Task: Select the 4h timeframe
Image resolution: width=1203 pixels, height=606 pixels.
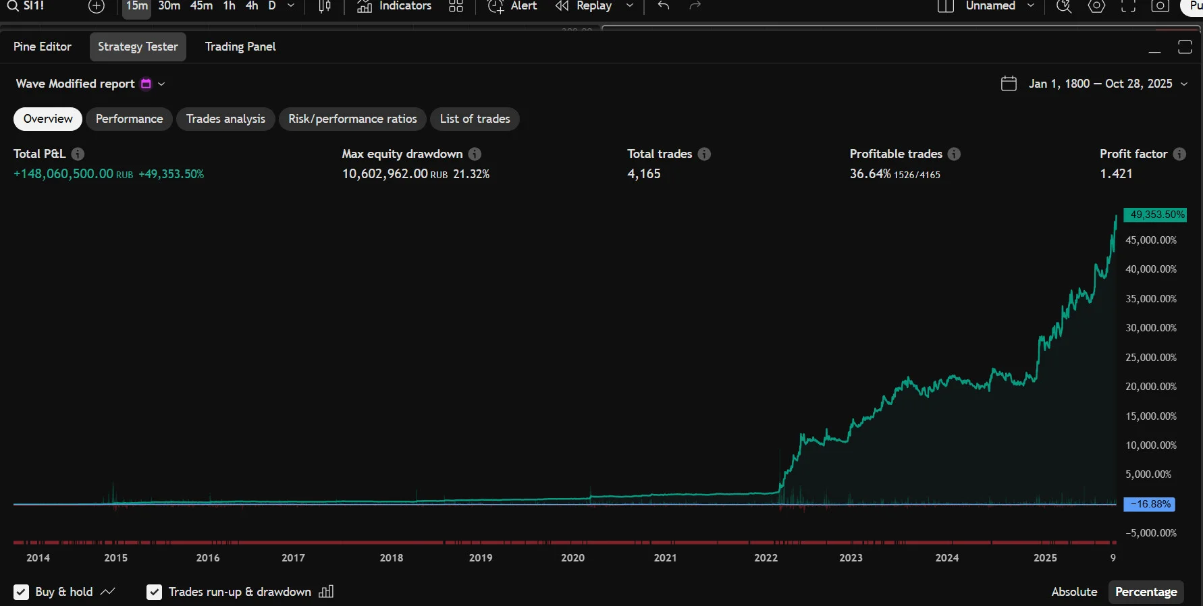Action: tap(252, 6)
